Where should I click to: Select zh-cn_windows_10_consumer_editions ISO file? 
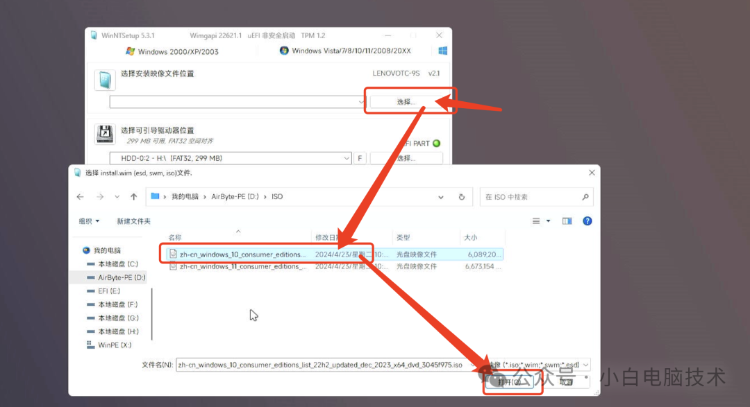click(335, 254)
